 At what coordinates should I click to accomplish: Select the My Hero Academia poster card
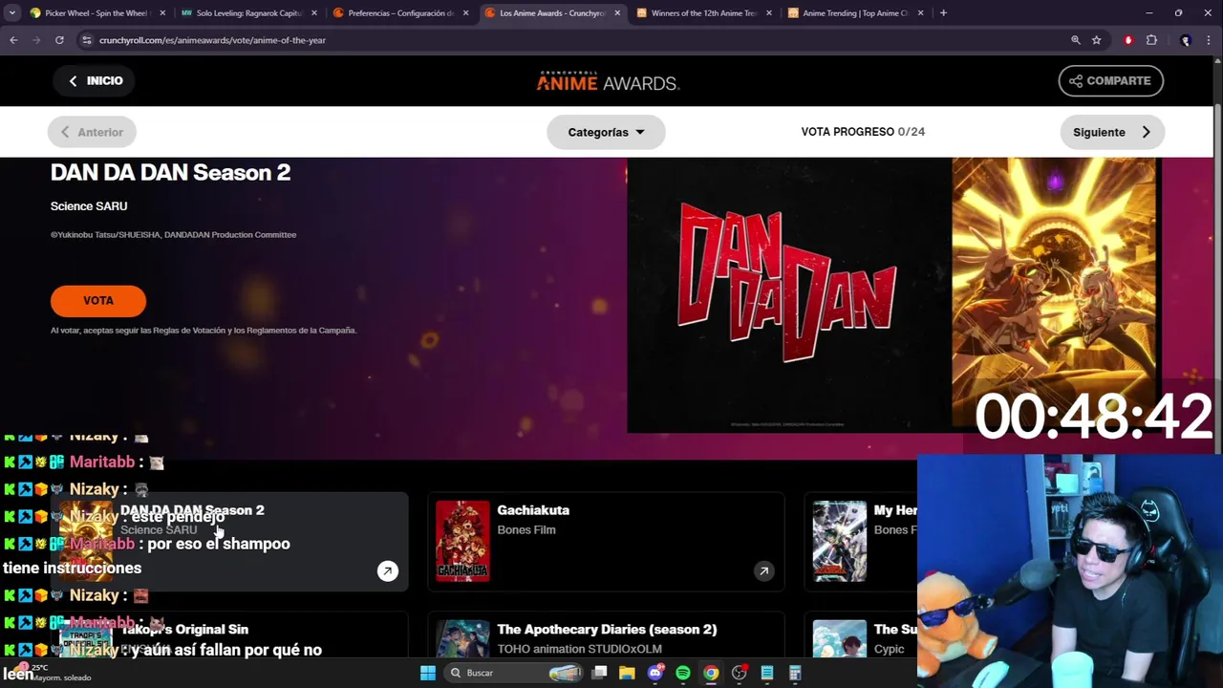[840, 542]
